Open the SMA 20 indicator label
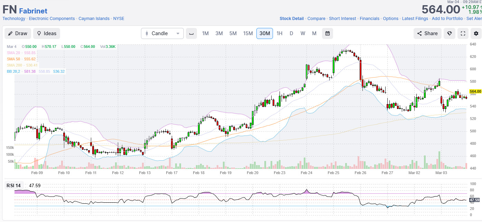 pos(21,53)
